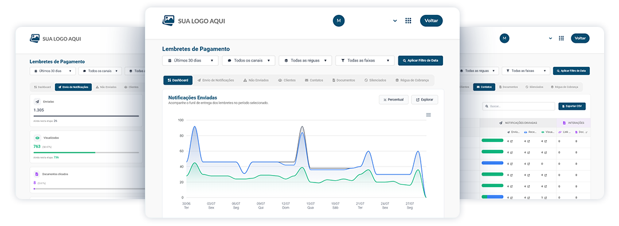Open Não Enviados tab in left window
Screen dimensions: 619x226
point(106,87)
